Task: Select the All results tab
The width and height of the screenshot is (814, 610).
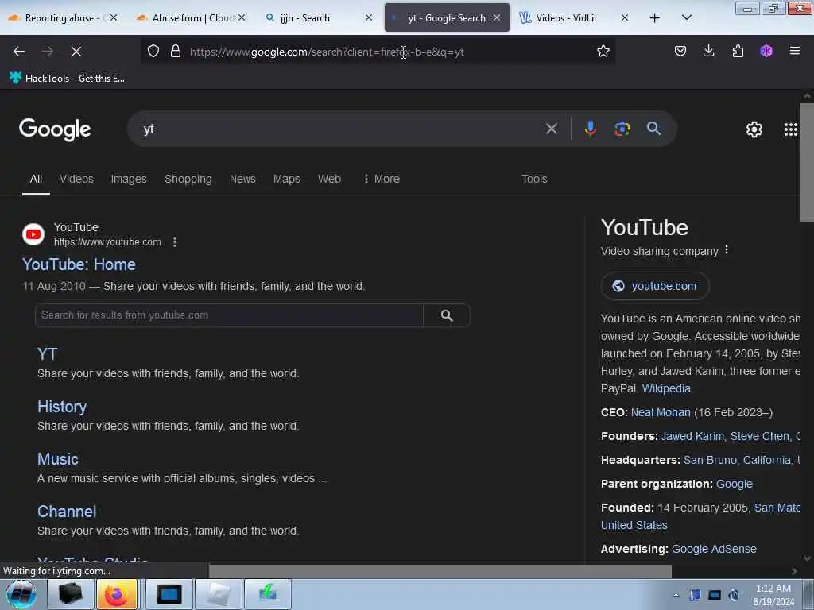Action: click(36, 179)
